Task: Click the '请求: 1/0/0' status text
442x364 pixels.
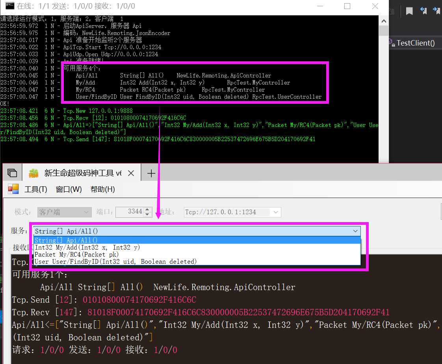Action: click(38, 350)
